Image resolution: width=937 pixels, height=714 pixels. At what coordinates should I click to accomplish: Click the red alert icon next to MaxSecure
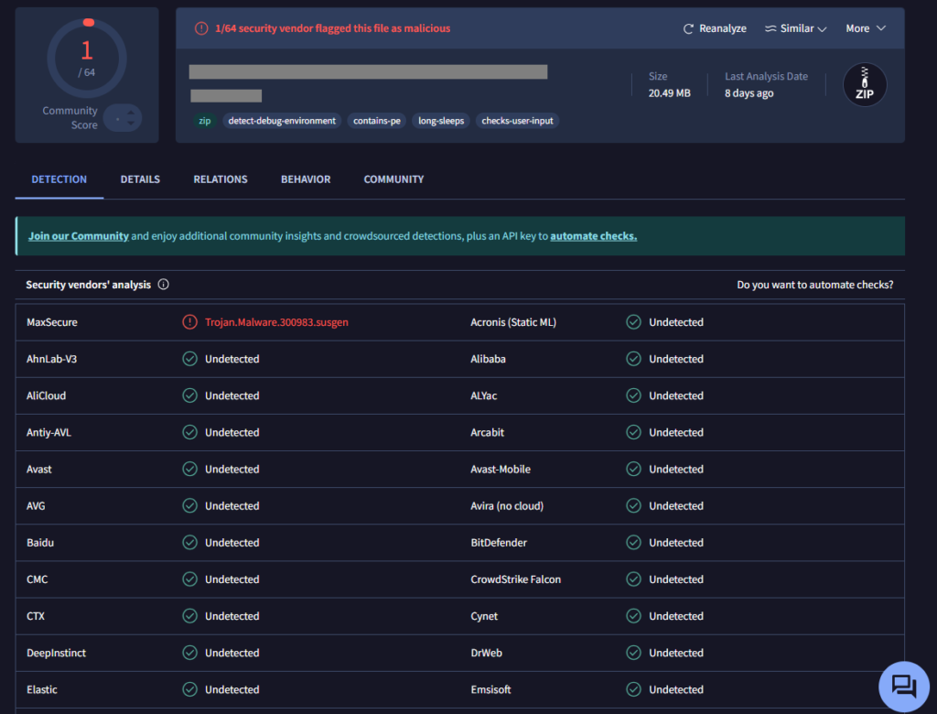[x=189, y=322]
